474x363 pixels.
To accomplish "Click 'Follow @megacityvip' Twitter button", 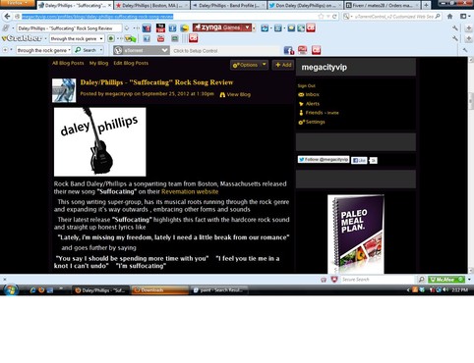I will (324, 159).
